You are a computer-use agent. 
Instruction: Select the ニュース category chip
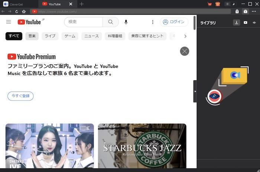click(91, 36)
